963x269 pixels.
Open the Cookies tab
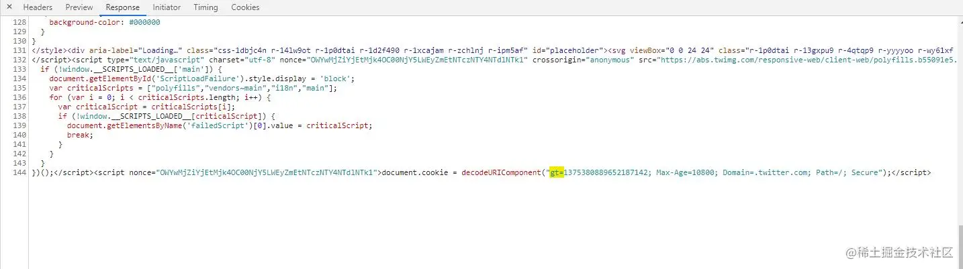pos(245,7)
